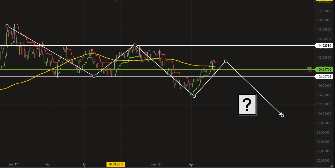This screenshot has height=168, width=335.
Task: Click the 116,00000 price axis value
Action: pyautogui.click(x=324, y=39)
